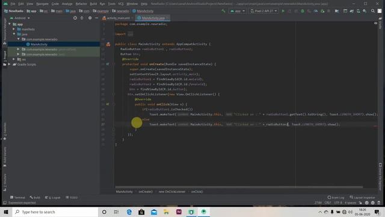This screenshot has width=385, height=217.
Task: Open the AVD Manager icon
Action: 359,11
